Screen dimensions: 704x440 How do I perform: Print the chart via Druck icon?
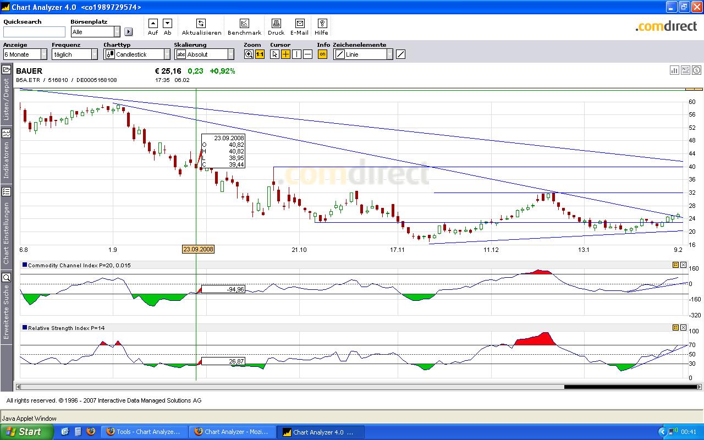tap(276, 24)
